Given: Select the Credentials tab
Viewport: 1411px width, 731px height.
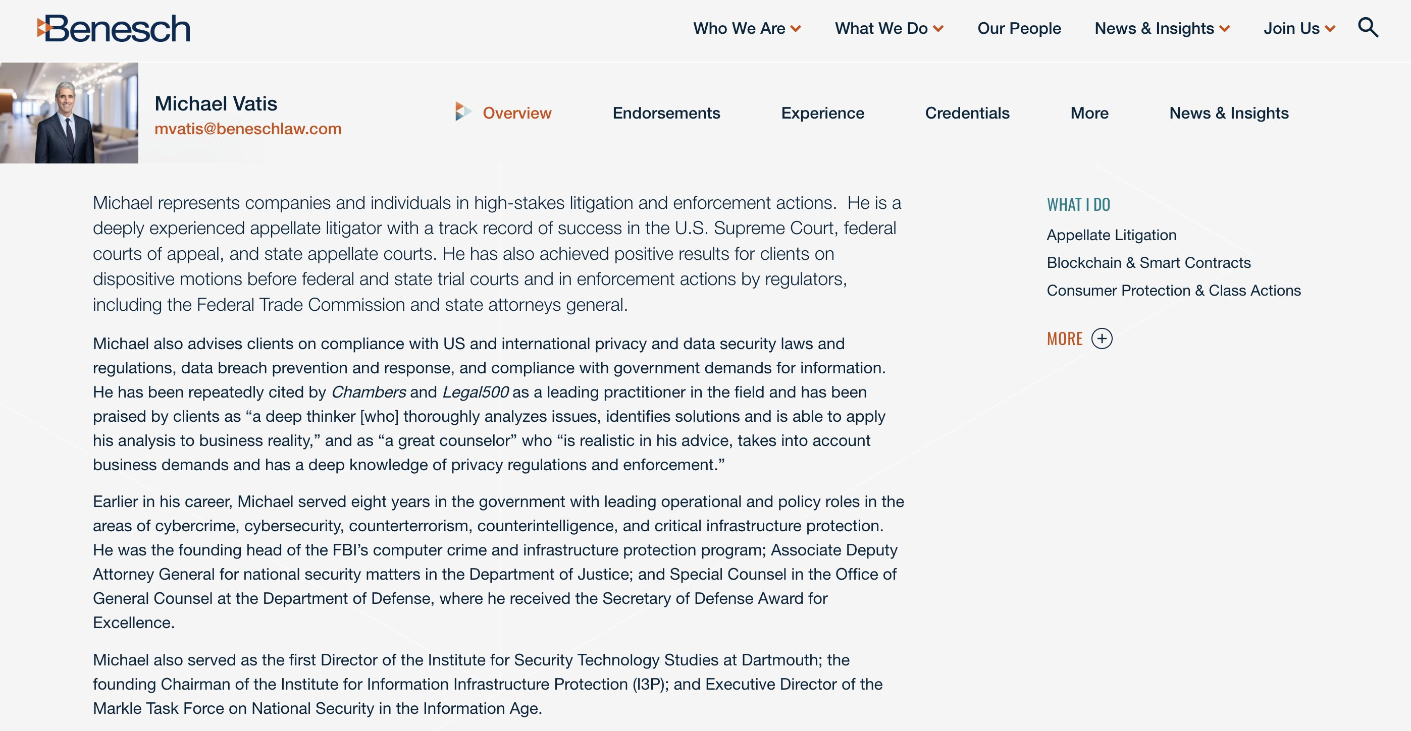Looking at the screenshot, I should click(x=967, y=113).
